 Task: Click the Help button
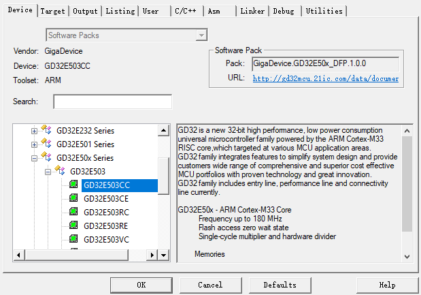point(387,285)
